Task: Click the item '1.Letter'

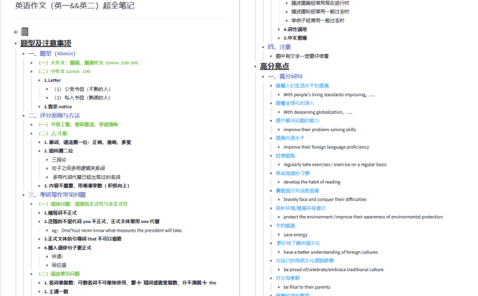Action: [x=52, y=80]
